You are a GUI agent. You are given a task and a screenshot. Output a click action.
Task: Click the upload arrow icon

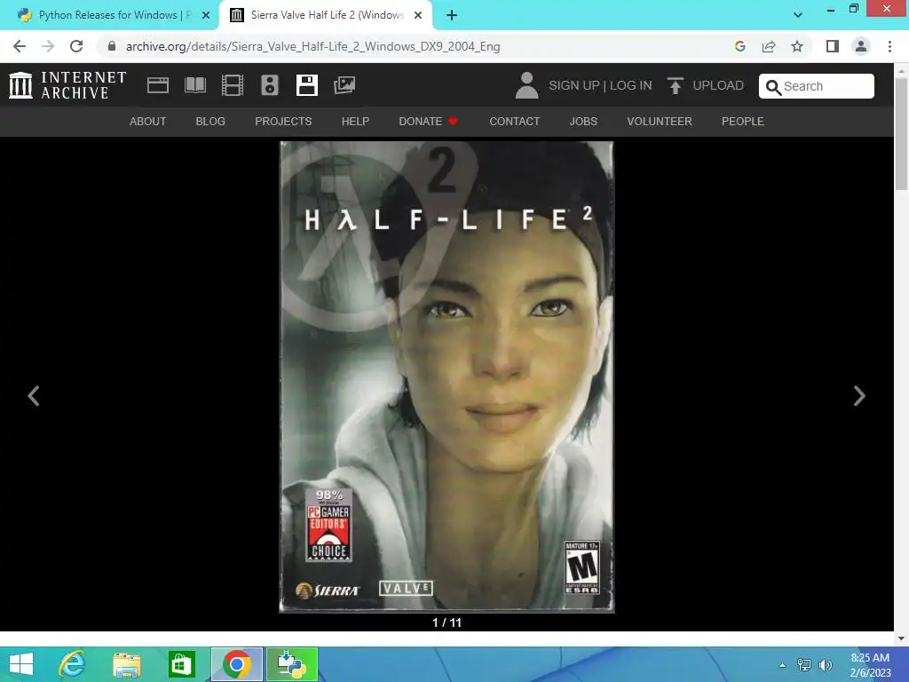[x=675, y=85]
